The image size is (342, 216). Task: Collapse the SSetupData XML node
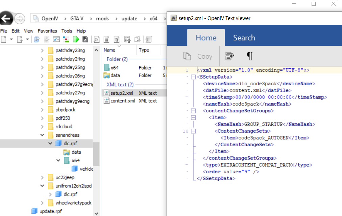click(x=193, y=77)
